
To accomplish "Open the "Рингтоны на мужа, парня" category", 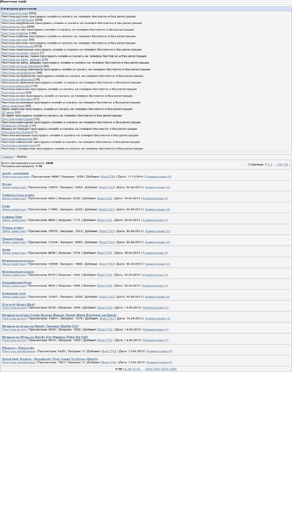I will (x=20, y=53).
